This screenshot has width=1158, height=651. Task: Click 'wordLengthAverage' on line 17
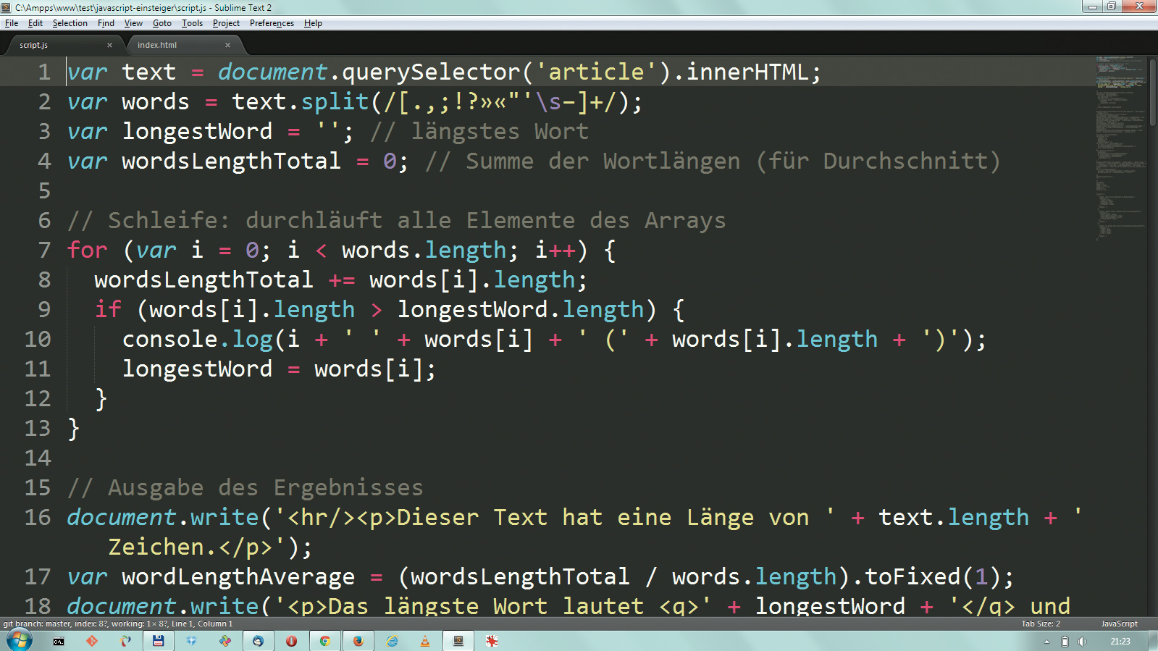tap(238, 576)
